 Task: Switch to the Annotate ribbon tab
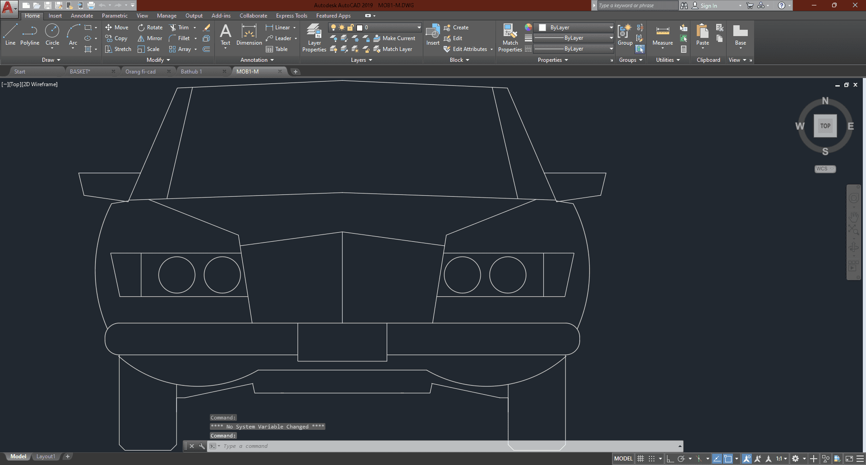82,16
